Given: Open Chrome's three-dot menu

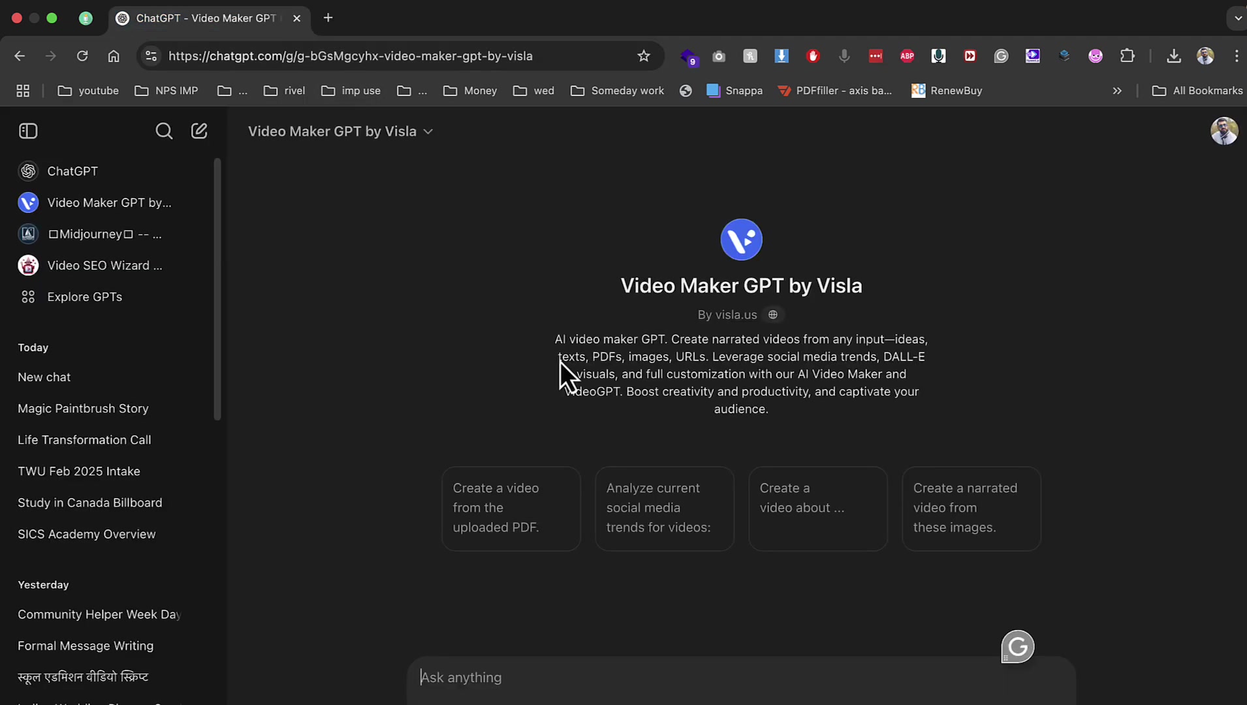Looking at the screenshot, I should (x=1236, y=56).
